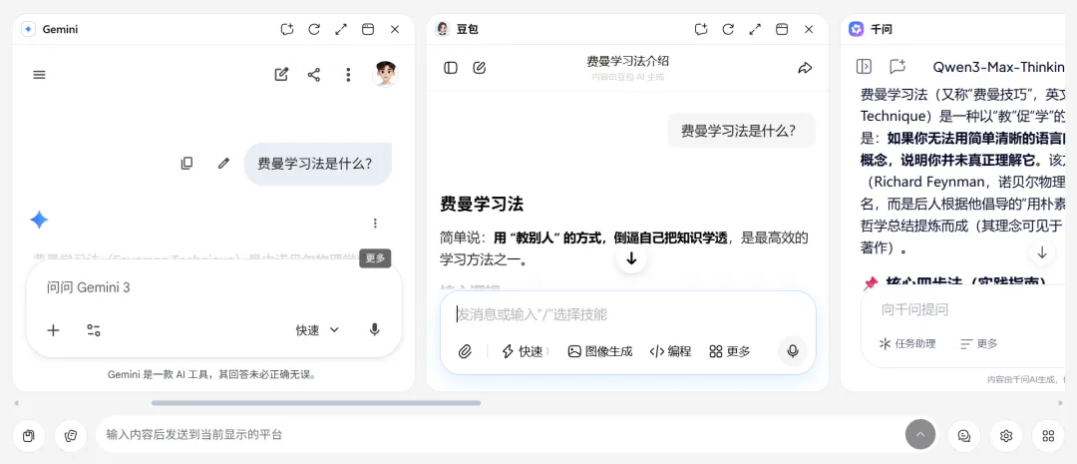Open platform grid layout icon
The image size is (1077, 464).
click(1048, 436)
